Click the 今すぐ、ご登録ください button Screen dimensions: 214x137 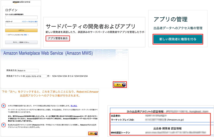(21, 42)
